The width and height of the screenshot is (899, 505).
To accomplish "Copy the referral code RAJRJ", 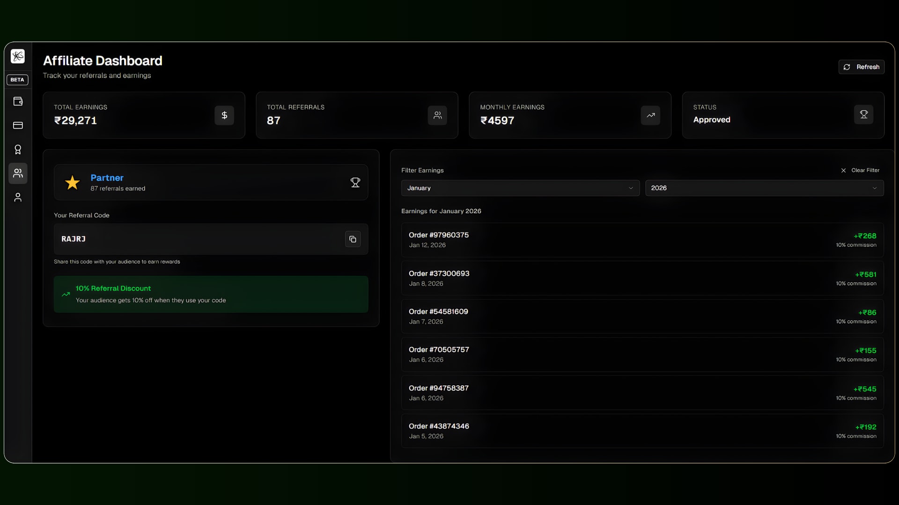I will (x=353, y=239).
